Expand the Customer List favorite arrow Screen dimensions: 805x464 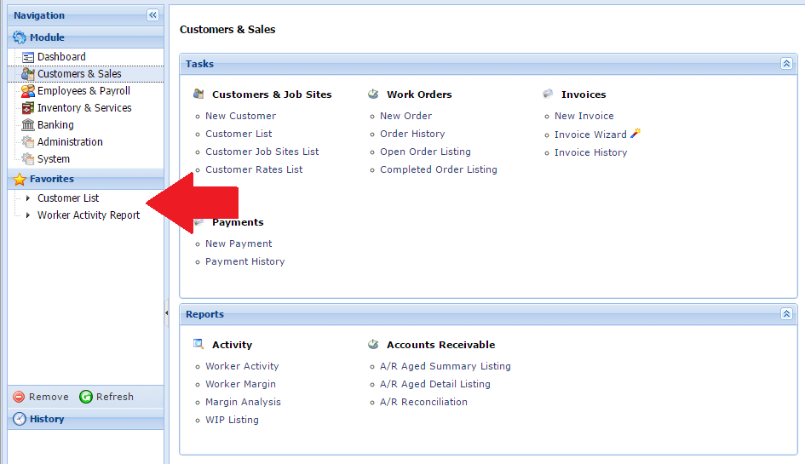(28, 198)
